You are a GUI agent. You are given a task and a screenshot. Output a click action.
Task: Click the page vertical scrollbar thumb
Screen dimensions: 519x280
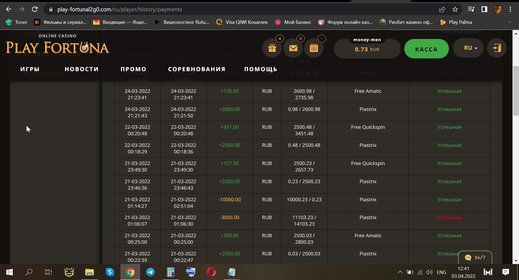pyautogui.click(x=516, y=91)
